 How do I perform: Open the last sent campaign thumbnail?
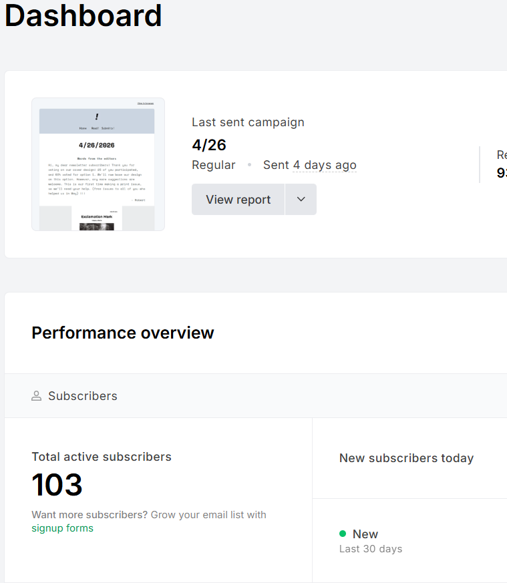(98, 164)
